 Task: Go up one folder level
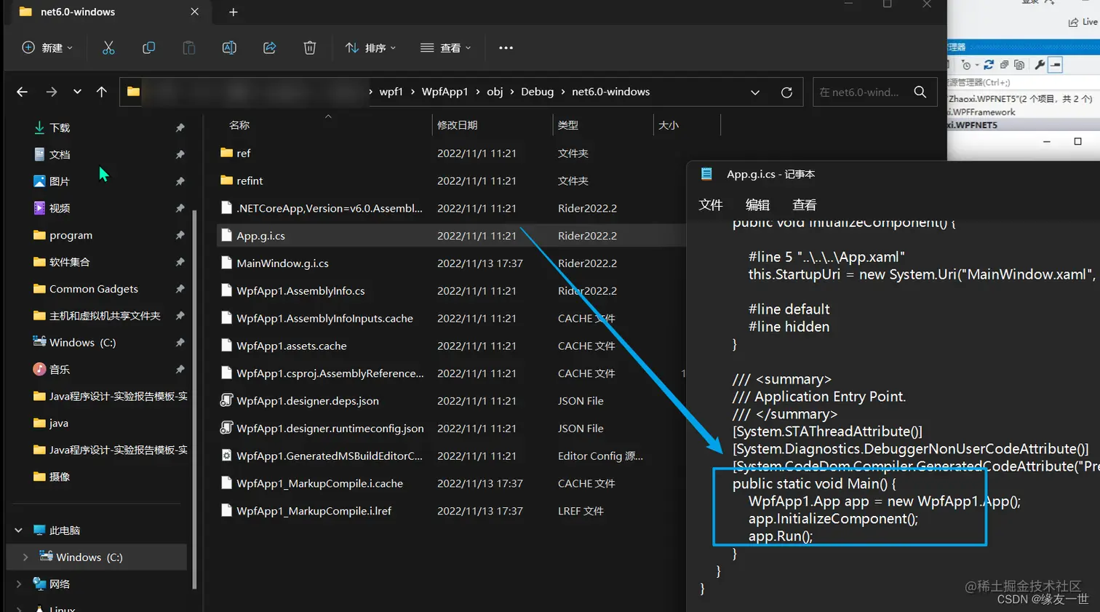pyautogui.click(x=101, y=92)
